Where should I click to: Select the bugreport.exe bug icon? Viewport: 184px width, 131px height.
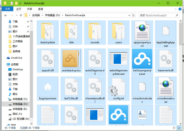(x=48, y=87)
